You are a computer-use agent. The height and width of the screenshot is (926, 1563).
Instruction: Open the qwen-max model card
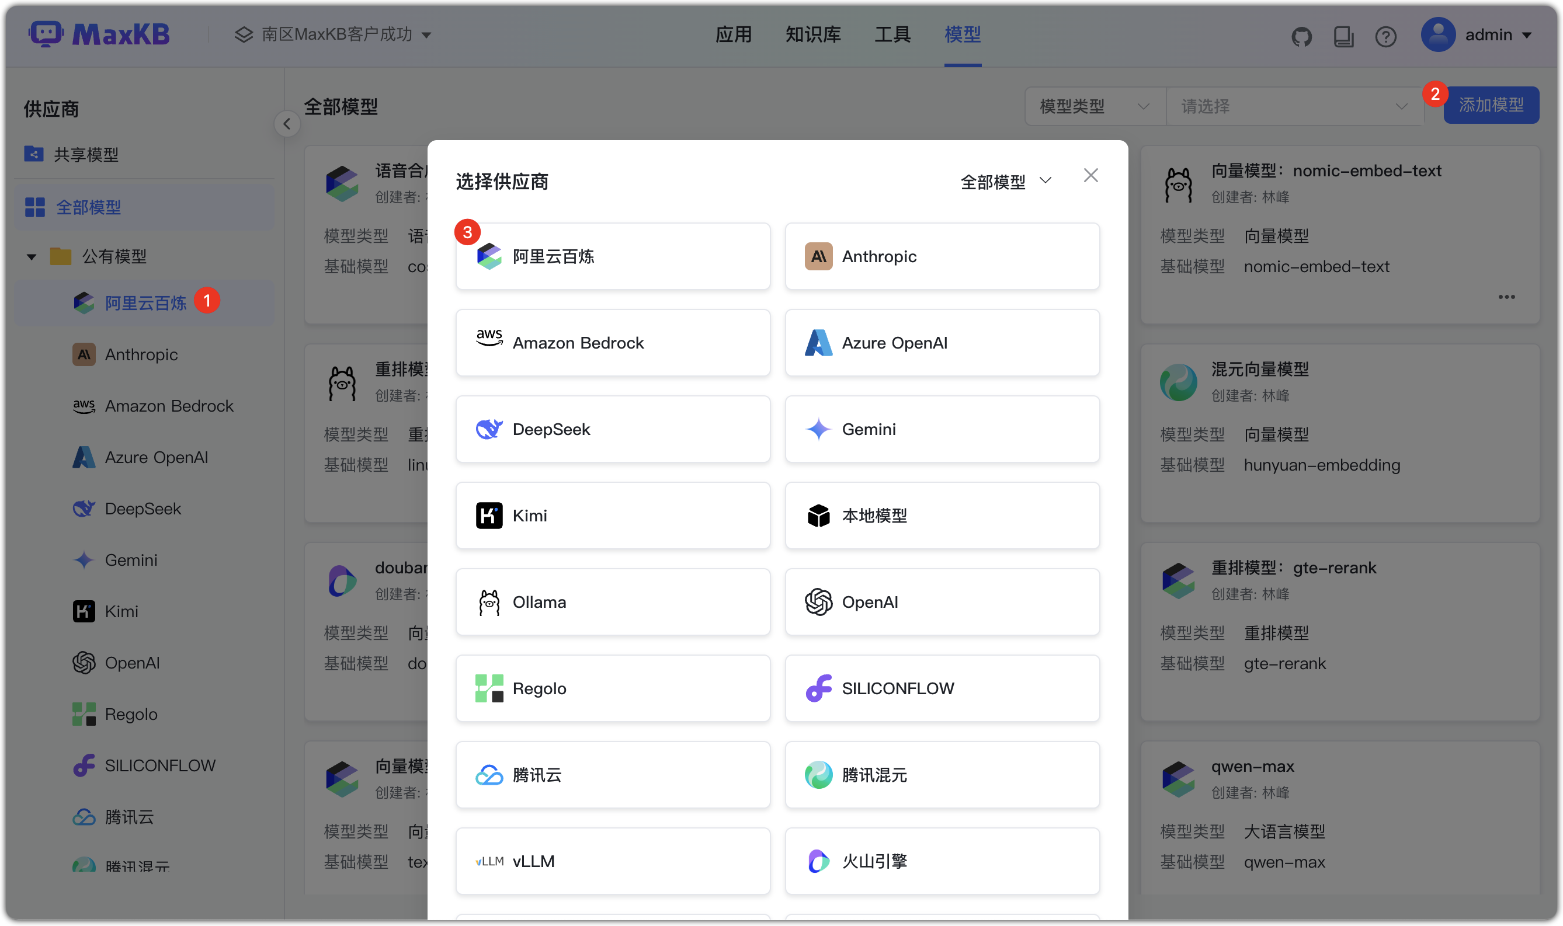(x=1339, y=817)
